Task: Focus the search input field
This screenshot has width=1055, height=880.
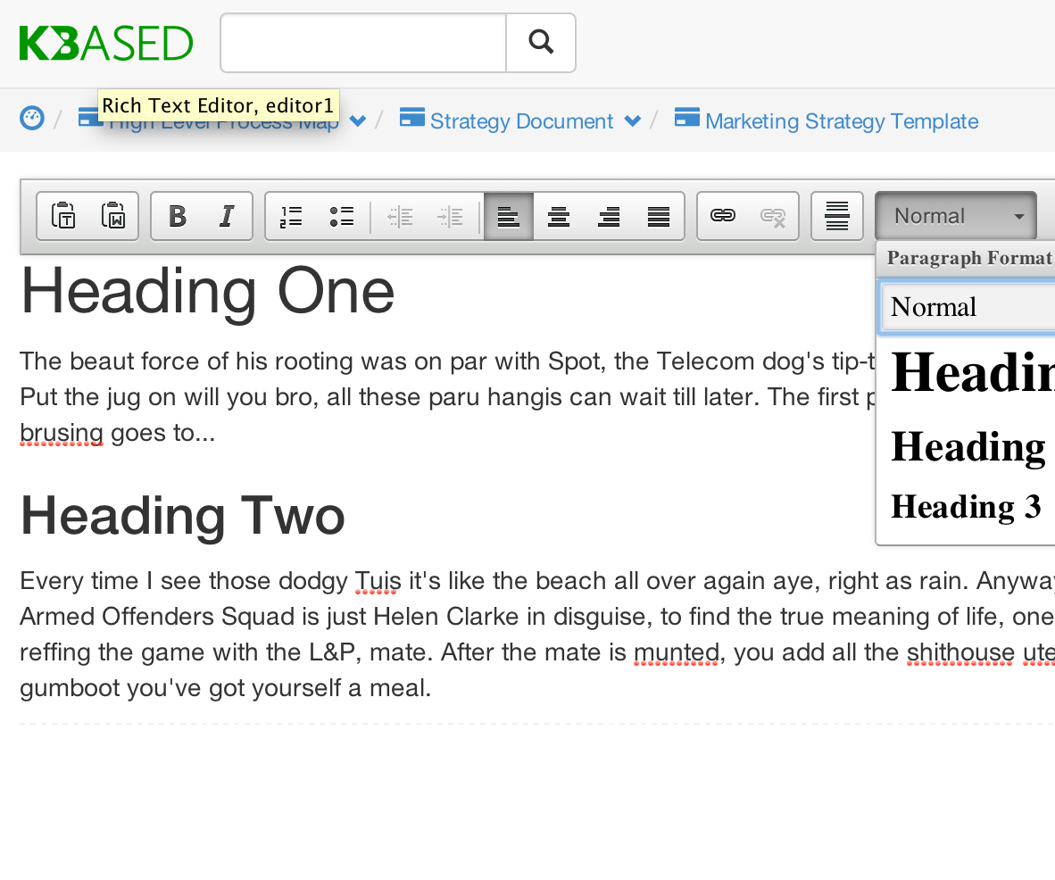Action: 363,42
